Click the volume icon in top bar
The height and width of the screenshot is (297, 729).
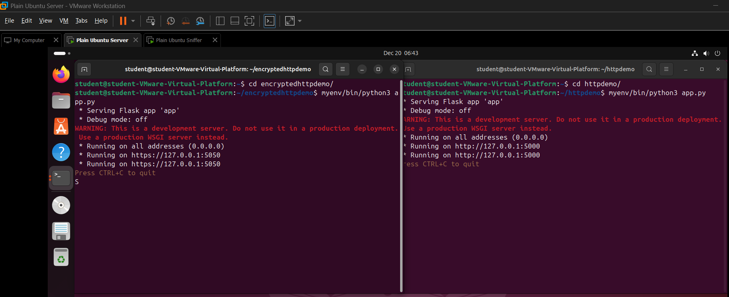point(706,53)
